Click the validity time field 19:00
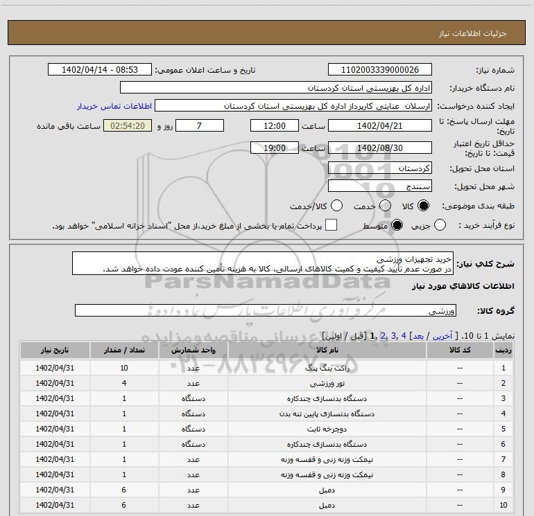The height and width of the screenshot is (516, 534). tap(275, 148)
